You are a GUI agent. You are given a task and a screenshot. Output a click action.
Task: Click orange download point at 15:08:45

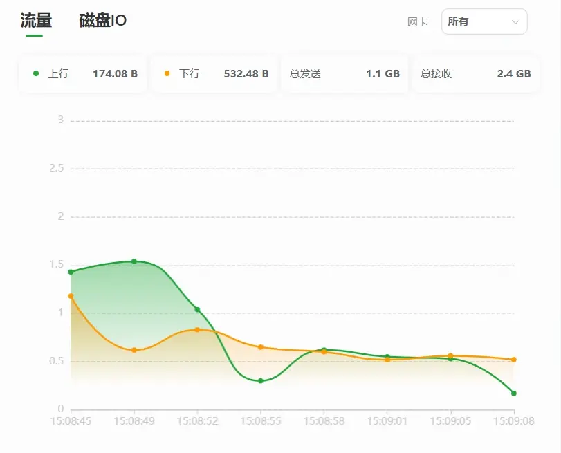click(x=71, y=296)
